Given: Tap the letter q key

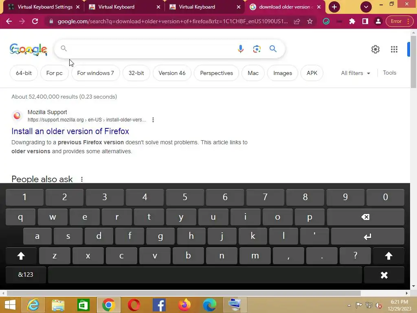Looking at the screenshot, I should coord(20,217).
